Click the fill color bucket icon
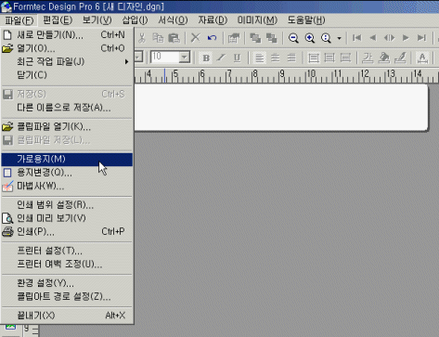 384,58
